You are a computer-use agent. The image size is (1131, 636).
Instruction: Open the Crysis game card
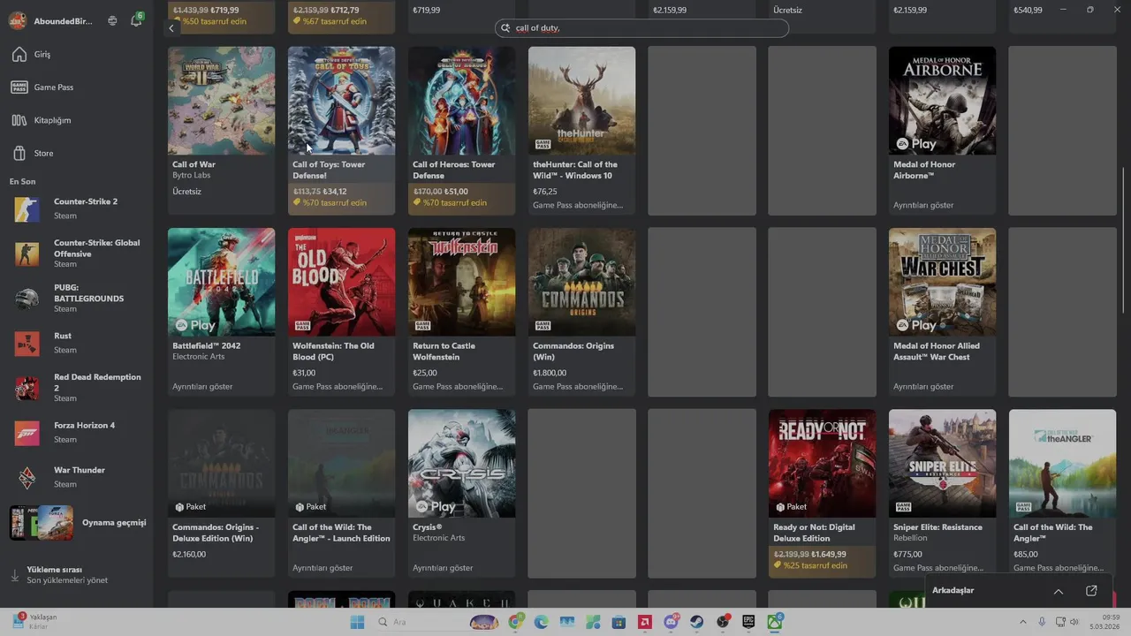pos(461,493)
